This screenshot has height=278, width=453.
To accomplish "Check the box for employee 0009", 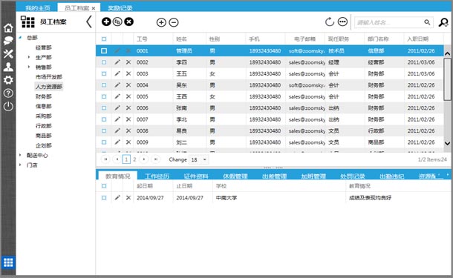I will click(x=104, y=142).
